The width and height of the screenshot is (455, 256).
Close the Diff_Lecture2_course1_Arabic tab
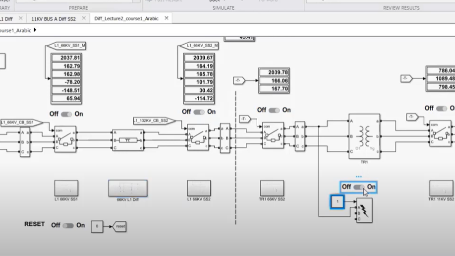pos(167,18)
